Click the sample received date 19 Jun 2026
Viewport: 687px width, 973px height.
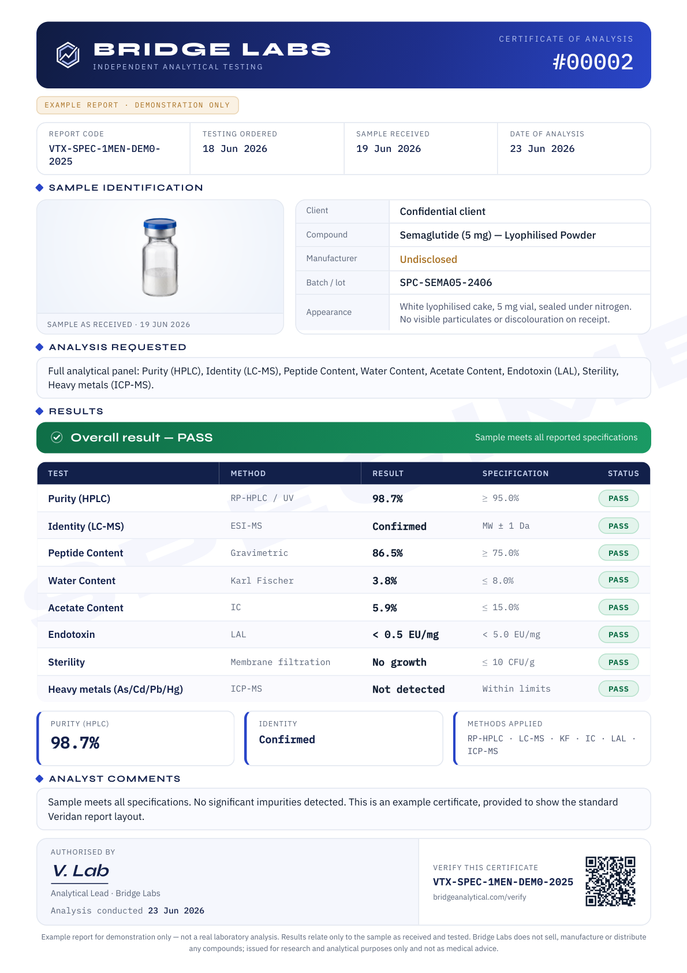tap(389, 148)
